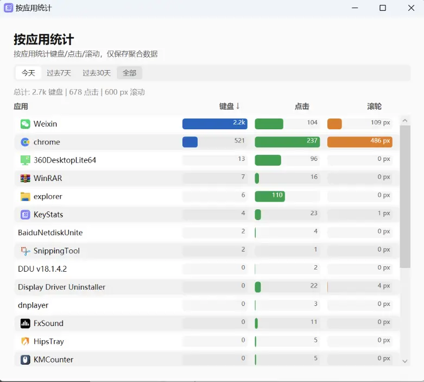Select the Display Driver Uninstaller row
Viewport: 424px width, 382px height.
click(x=207, y=287)
